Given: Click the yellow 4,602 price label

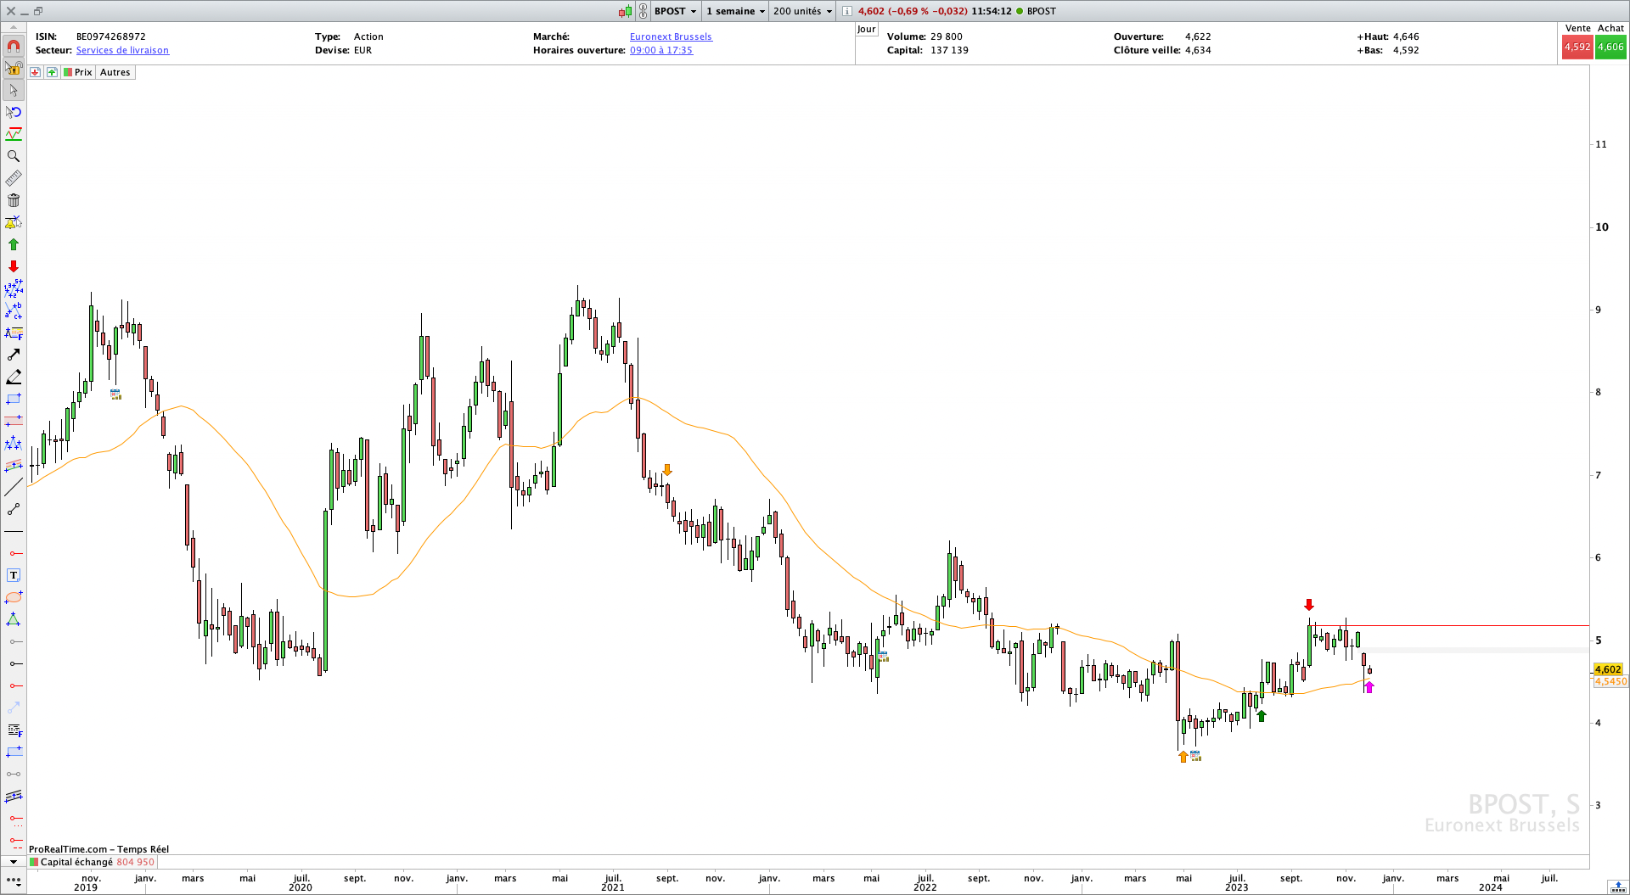Looking at the screenshot, I should coord(1609,669).
